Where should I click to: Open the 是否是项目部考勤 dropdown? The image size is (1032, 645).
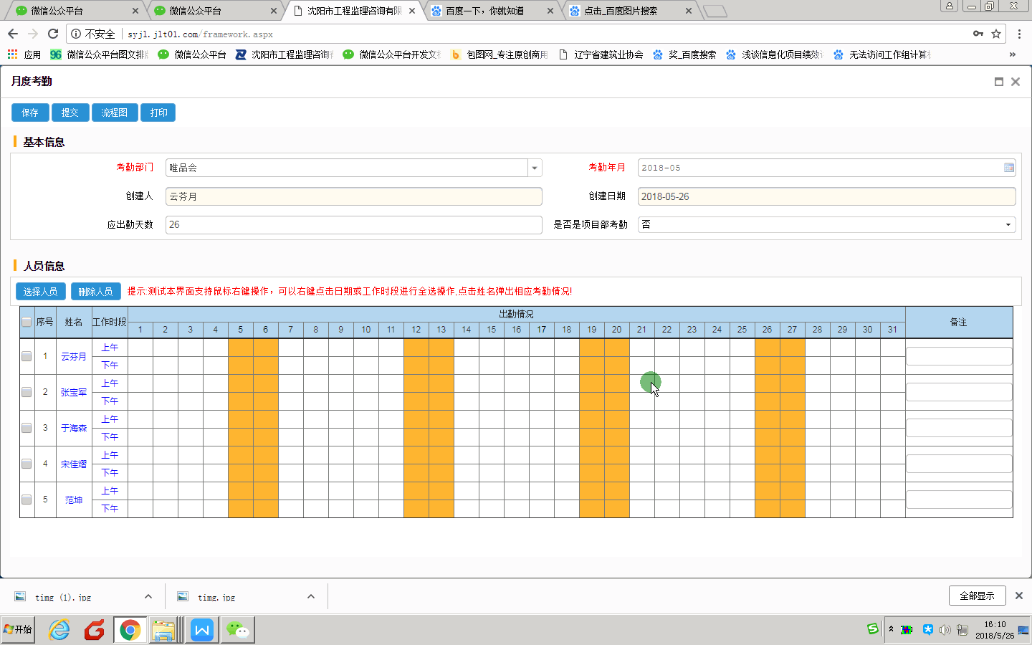(x=1008, y=225)
